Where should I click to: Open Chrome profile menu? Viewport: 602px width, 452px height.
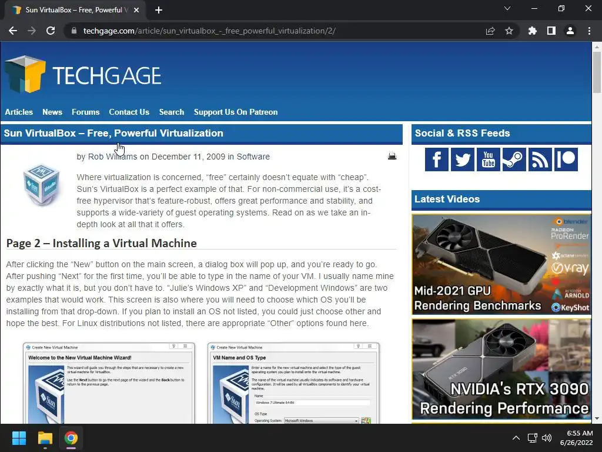click(570, 31)
